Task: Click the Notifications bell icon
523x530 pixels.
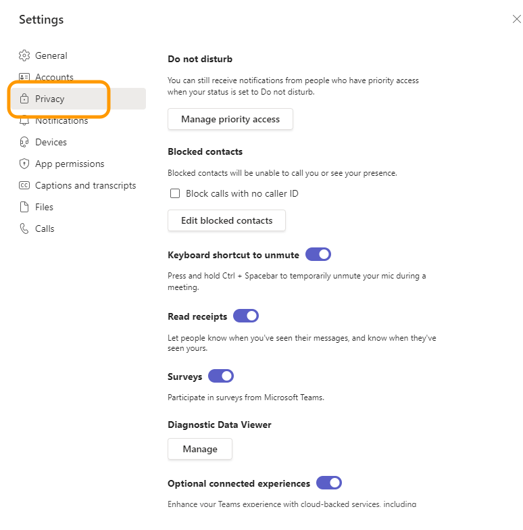Action: click(x=25, y=121)
